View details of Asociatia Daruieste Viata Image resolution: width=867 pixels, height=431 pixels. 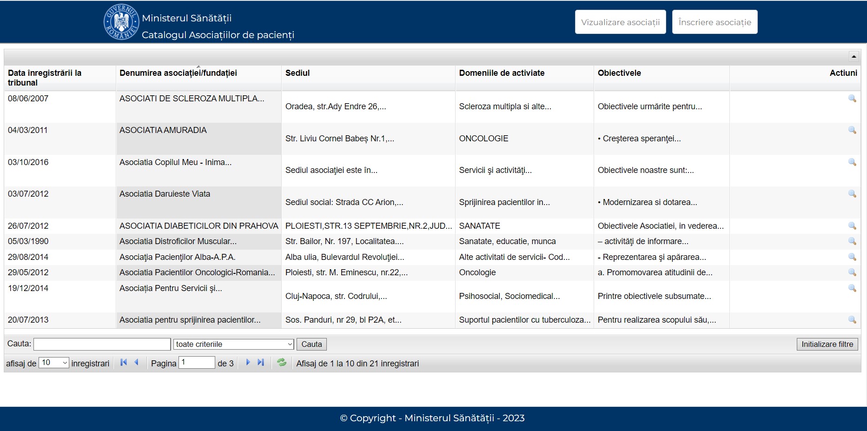852,194
